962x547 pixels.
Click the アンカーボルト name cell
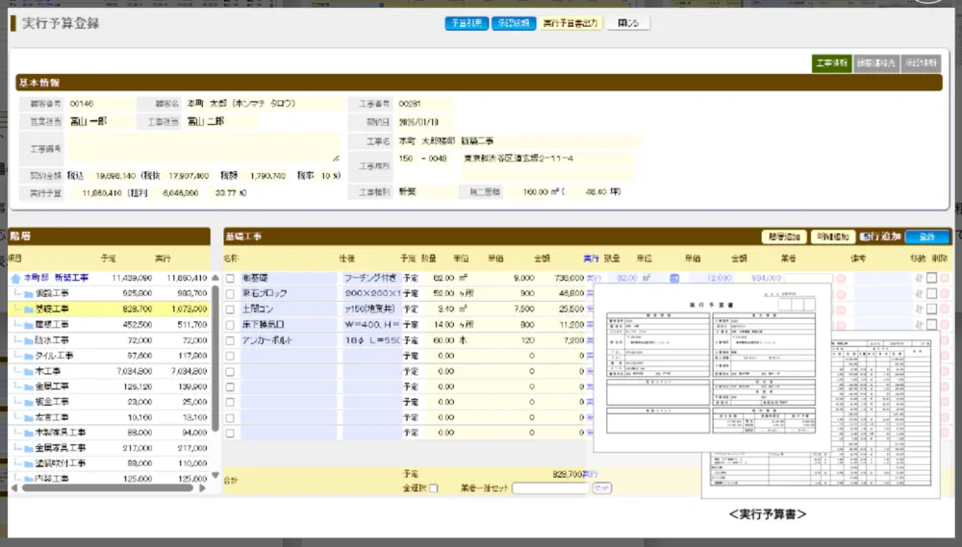[x=289, y=340]
